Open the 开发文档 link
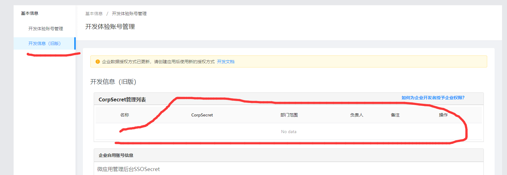Image resolution: width=507 pixels, height=175 pixels. (226, 62)
